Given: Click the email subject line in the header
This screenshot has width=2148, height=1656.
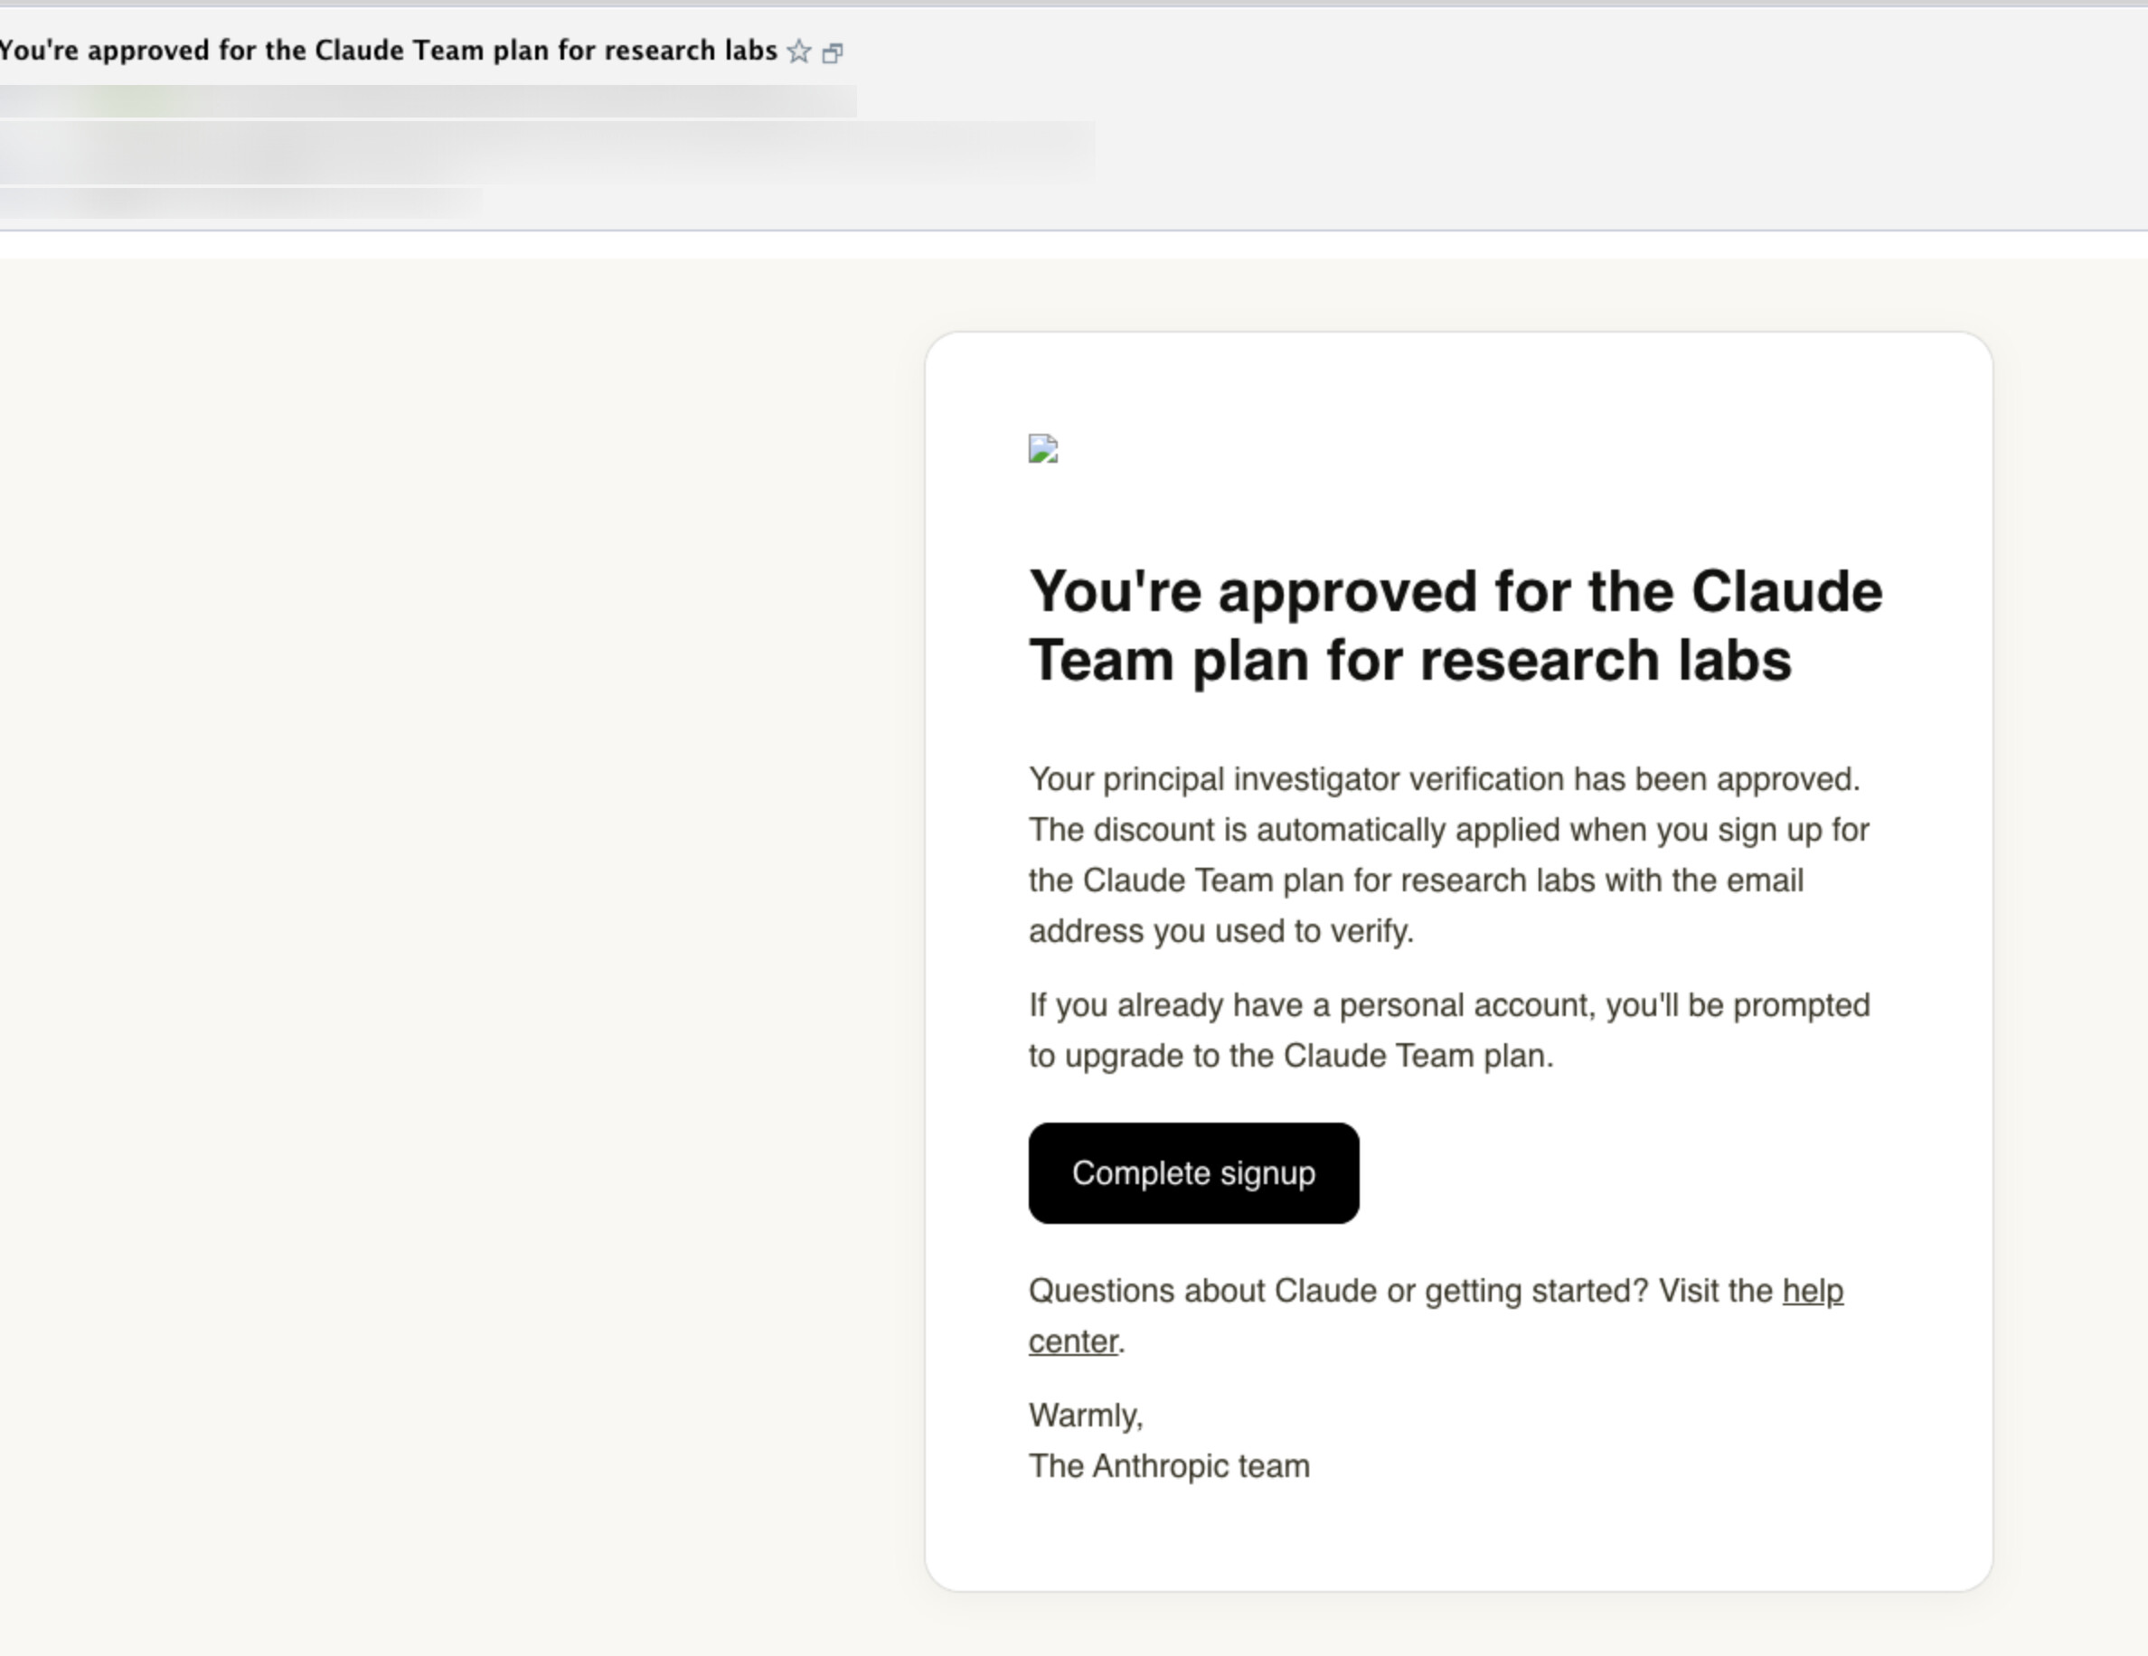Looking at the screenshot, I should 390,52.
